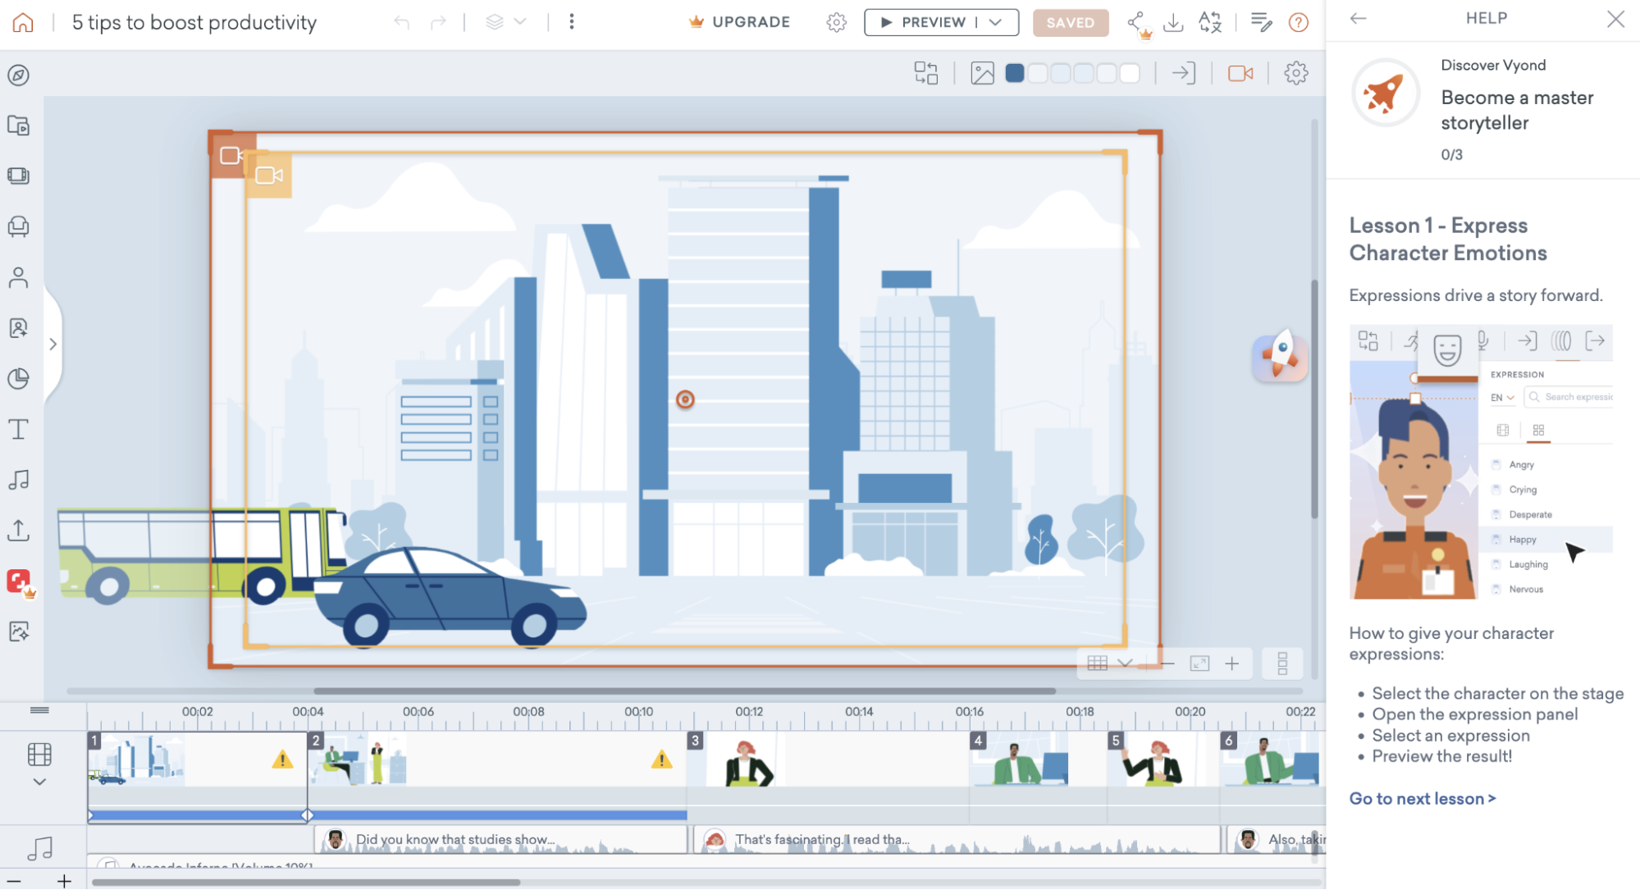Collapse the timeline track list chevron
Image resolution: width=1640 pixels, height=890 pixels.
pyautogui.click(x=39, y=782)
